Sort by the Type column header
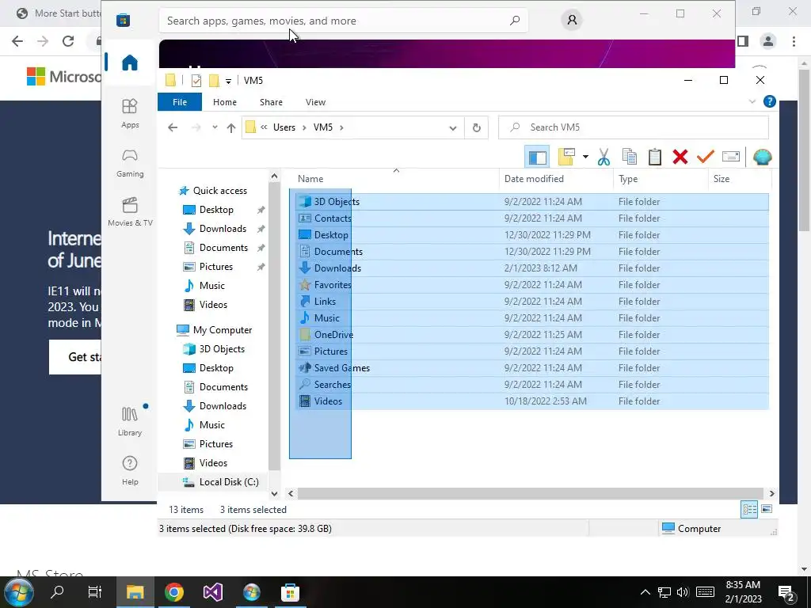This screenshot has height=608, width=811. pos(628,179)
